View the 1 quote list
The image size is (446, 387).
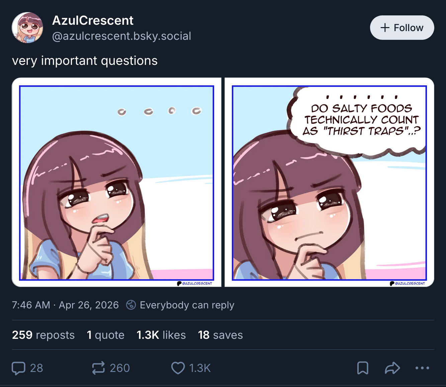tap(105, 335)
